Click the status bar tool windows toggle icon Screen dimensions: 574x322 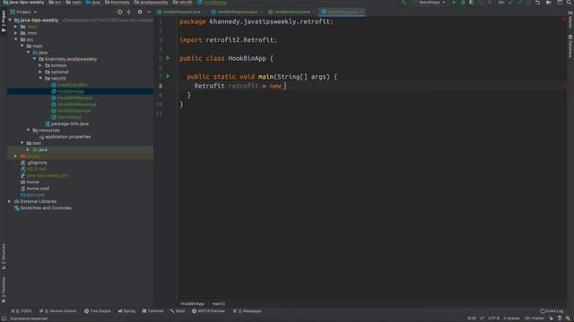pos(4,318)
